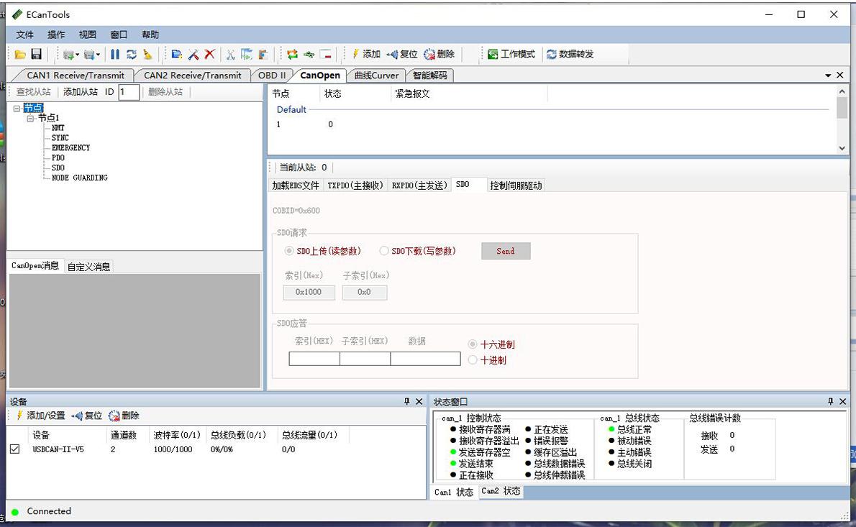Click the red X delete icon
This screenshot has height=527, width=856.
209,55
